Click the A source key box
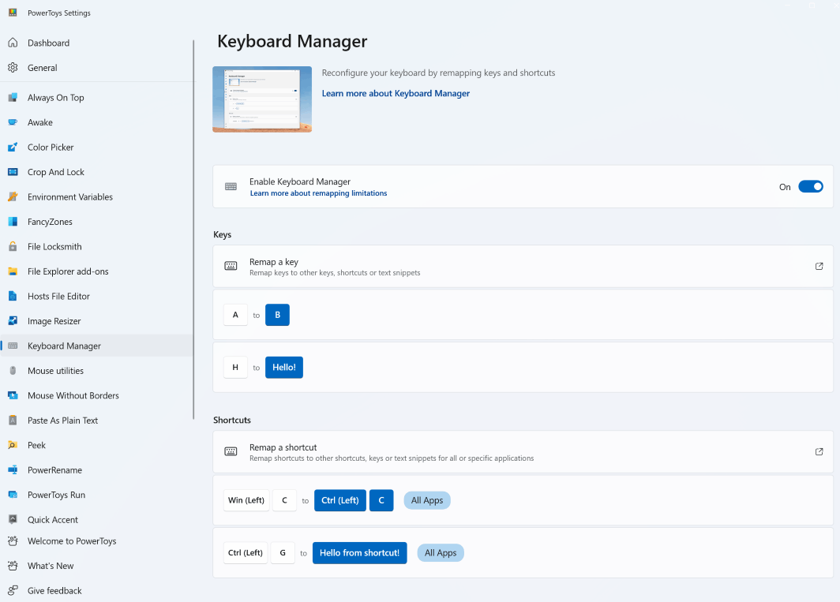Viewport: 840px width, 602px height. tap(235, 315)
